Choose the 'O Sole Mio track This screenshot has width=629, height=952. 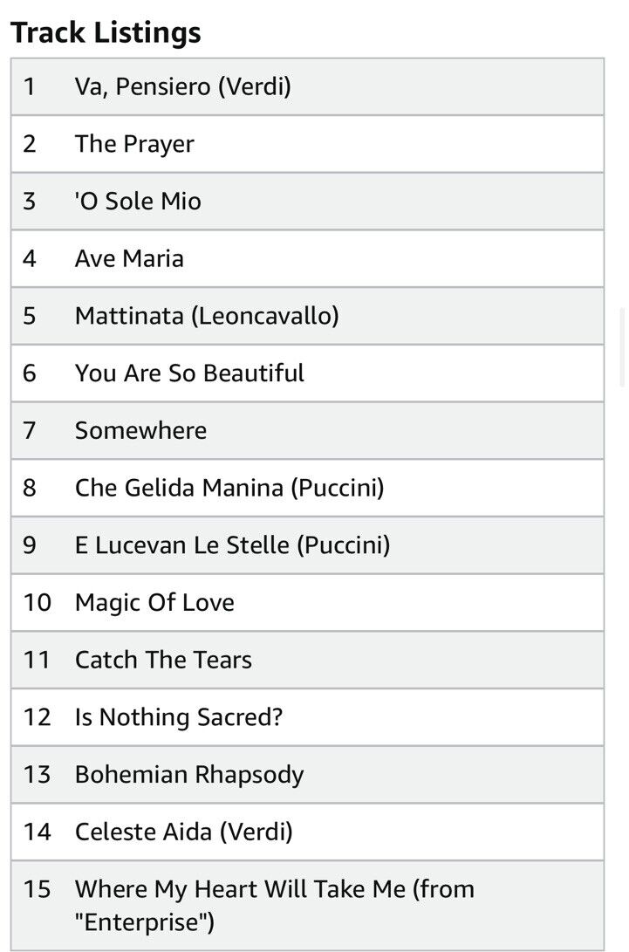[307, 202]
